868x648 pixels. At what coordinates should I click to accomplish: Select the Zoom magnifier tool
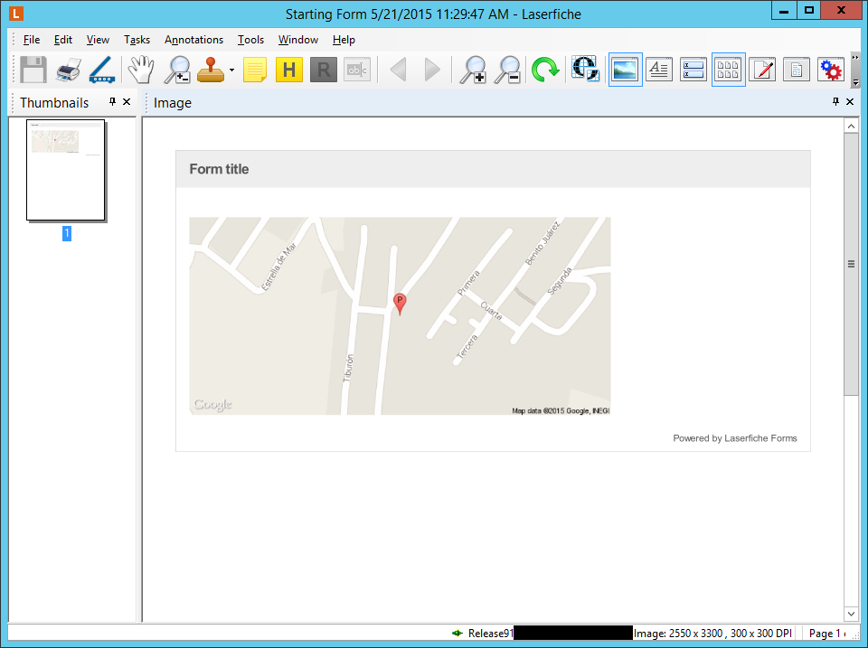point(178,70)
